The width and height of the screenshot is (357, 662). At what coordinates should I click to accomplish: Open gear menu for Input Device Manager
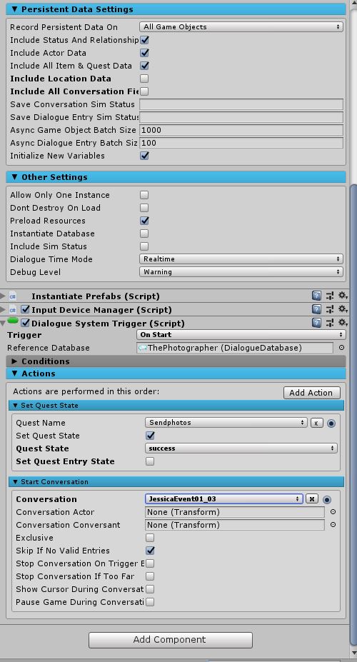[x=343, y=309]
